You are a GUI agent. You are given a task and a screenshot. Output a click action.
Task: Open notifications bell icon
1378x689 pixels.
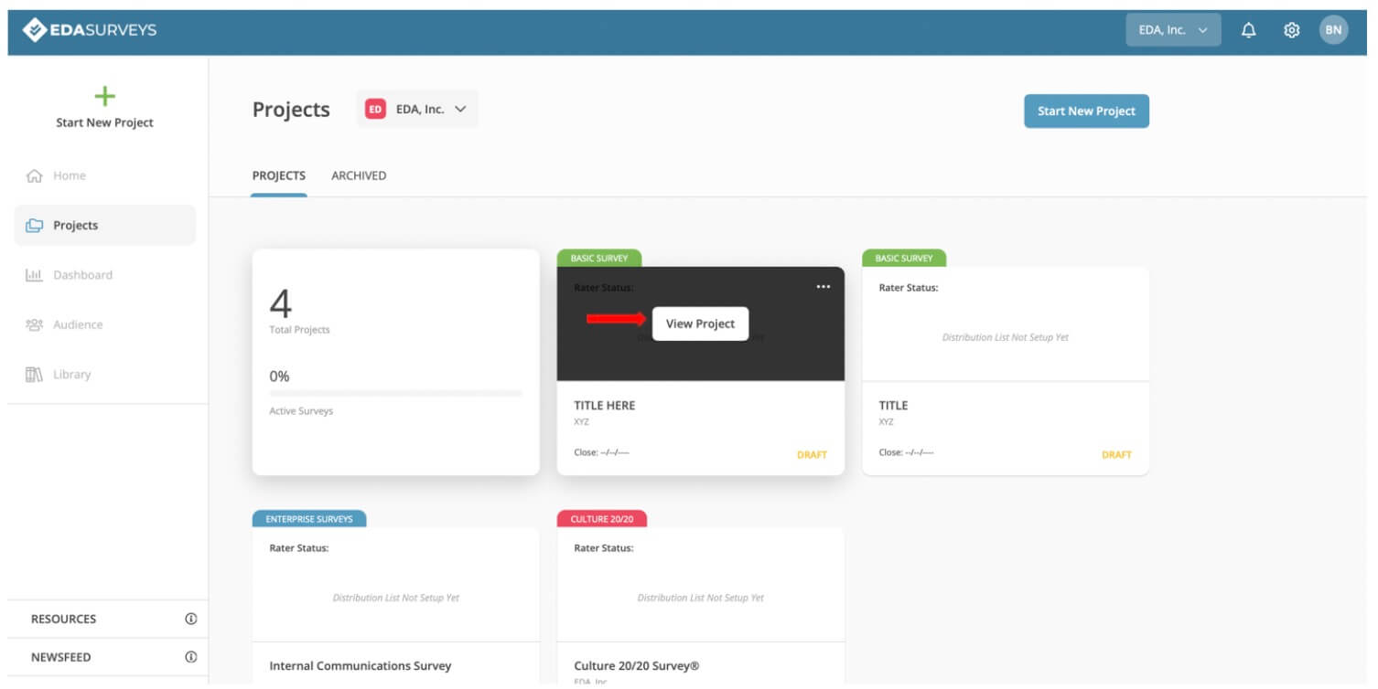coord(1248,30)
